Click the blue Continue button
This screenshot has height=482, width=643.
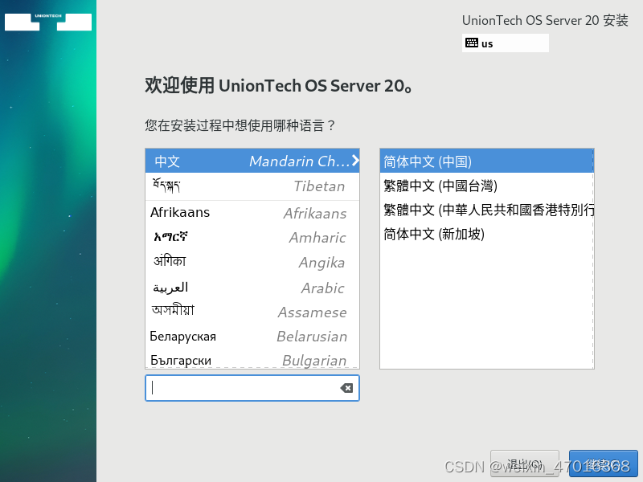[x=604, y=464]
